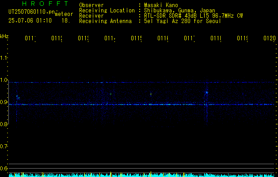Screen dimensions: 278x177
Task: Click the 0.7 kHz frequency axis label
Action: pyautogui.click(x=4, y=146)
